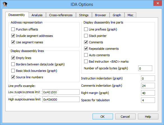
Task: Click the 'Line prefix example:' label
Action: pos(22,86)
